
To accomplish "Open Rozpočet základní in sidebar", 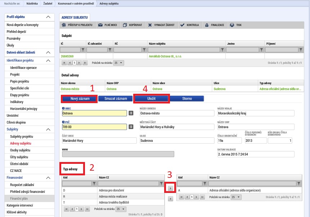I will coord(29,185).
